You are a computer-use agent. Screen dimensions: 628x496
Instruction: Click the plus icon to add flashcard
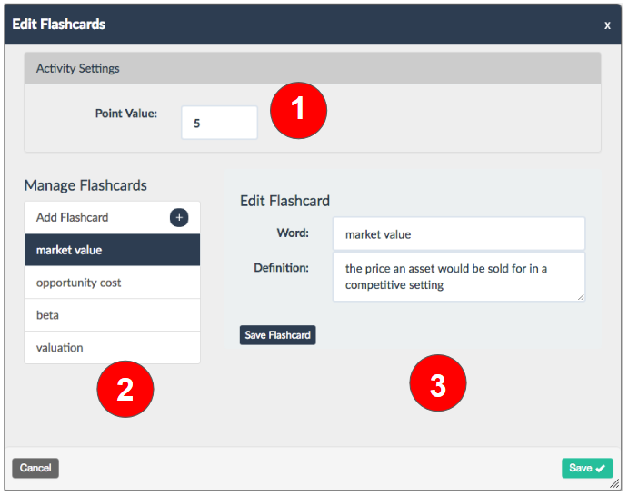[x=179, y=218]
